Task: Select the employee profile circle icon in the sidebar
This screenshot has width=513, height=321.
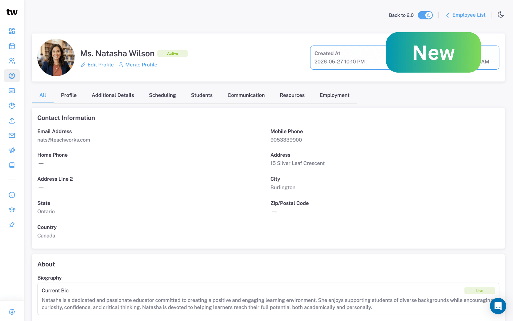Action: point(12,76)
